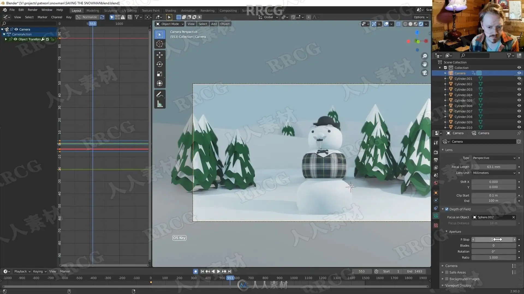Hide Cylinder.003 using its eye icon
The height and width of the screenshot is (294, 524).
[519, 89]
